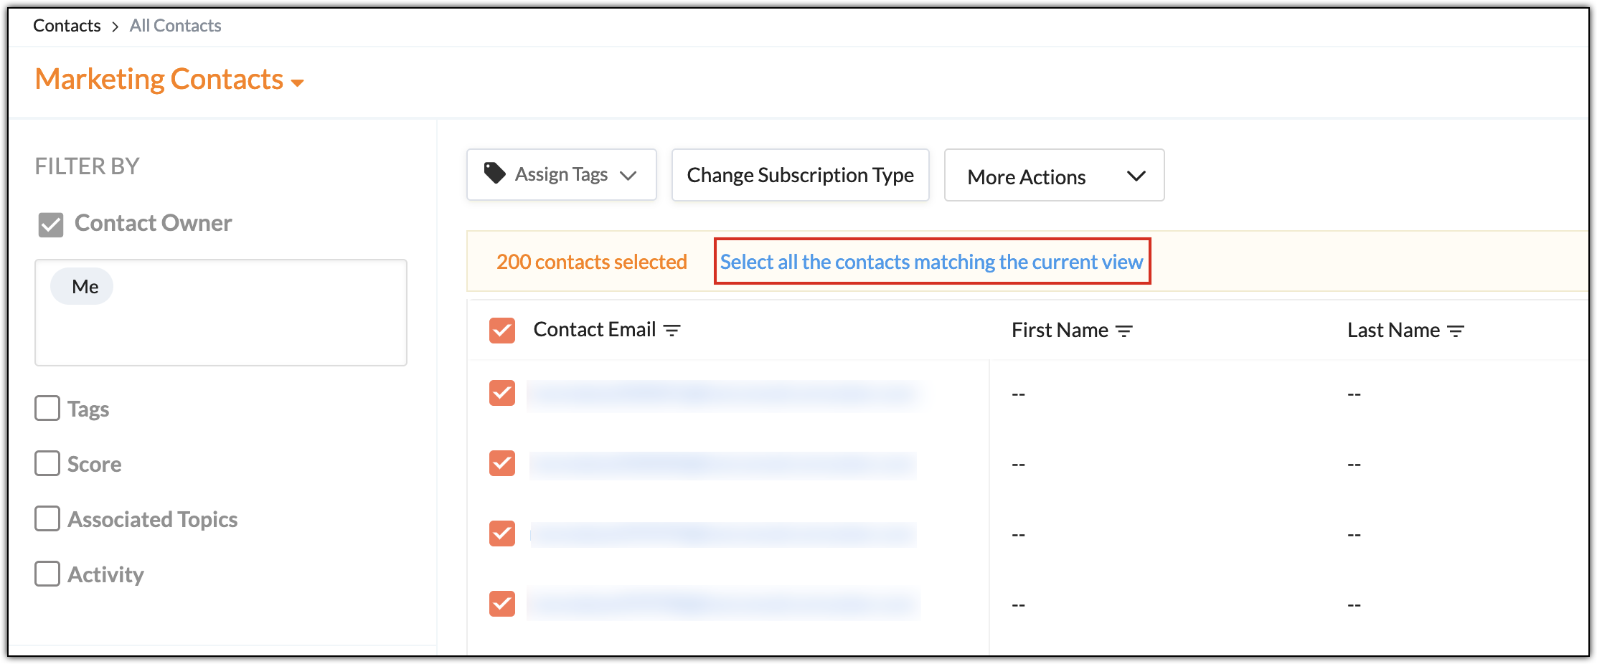
Task: Click the breadcrumb arrow after Contacts
Action: (115, 27)
